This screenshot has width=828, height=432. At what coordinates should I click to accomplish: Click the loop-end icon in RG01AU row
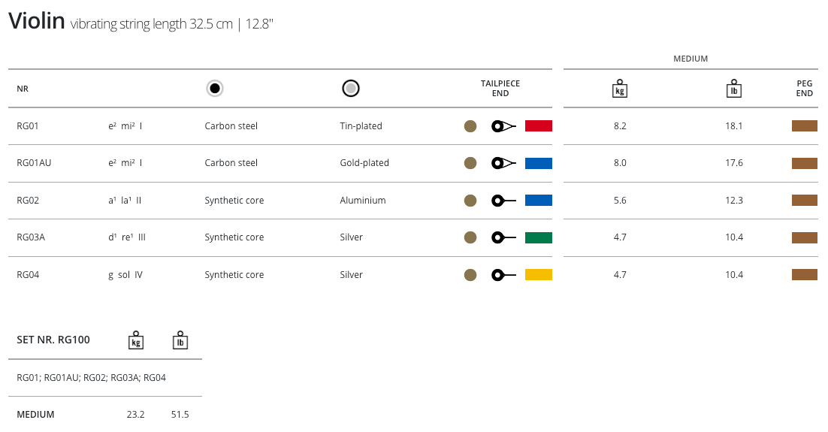click(503, 163)
